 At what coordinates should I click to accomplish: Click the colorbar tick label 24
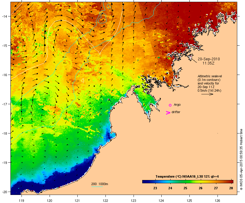pyautogui.click(x=170, y=188)
